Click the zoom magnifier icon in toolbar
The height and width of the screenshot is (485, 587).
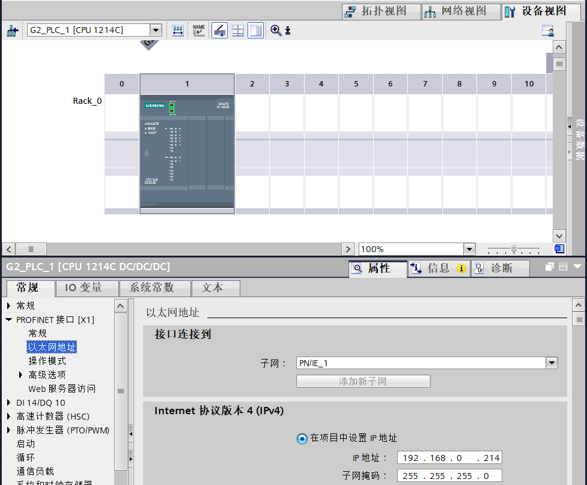(x=276, y=31)
